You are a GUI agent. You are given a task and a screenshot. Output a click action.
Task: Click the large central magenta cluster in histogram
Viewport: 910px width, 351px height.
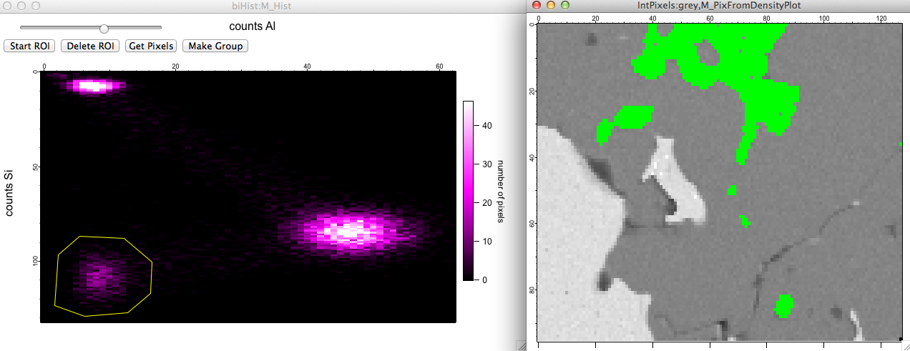click(348, 230)
